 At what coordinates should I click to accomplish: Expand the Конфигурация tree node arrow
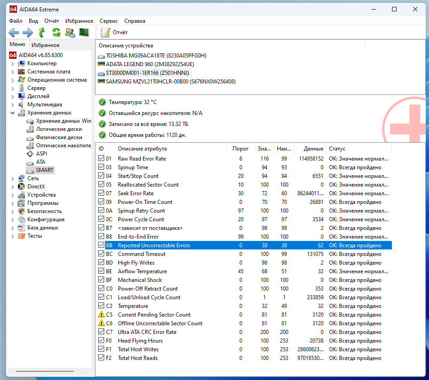pos(13,220)
